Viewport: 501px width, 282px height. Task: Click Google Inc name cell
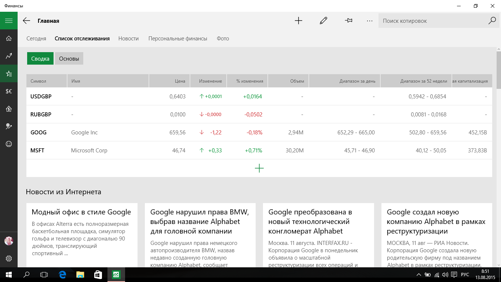pyautogui.click(x=84, y=133)
